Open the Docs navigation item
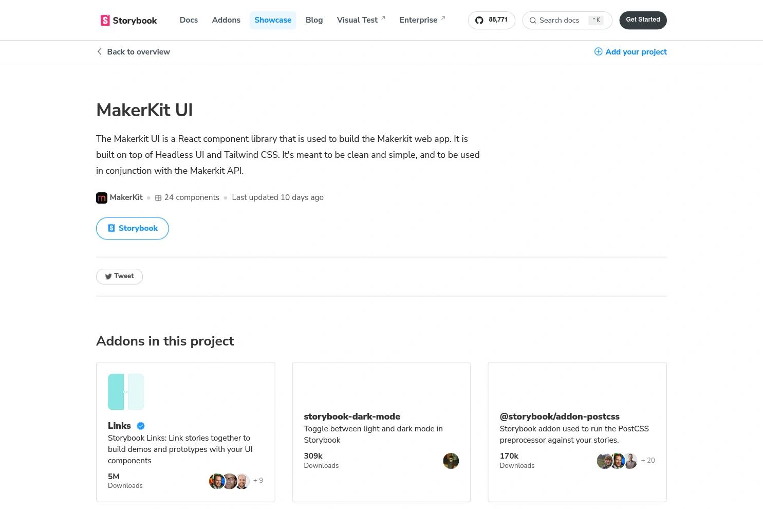Image resolution: width=763 pixels, height=509 pixels. click(x=189, y=20)
